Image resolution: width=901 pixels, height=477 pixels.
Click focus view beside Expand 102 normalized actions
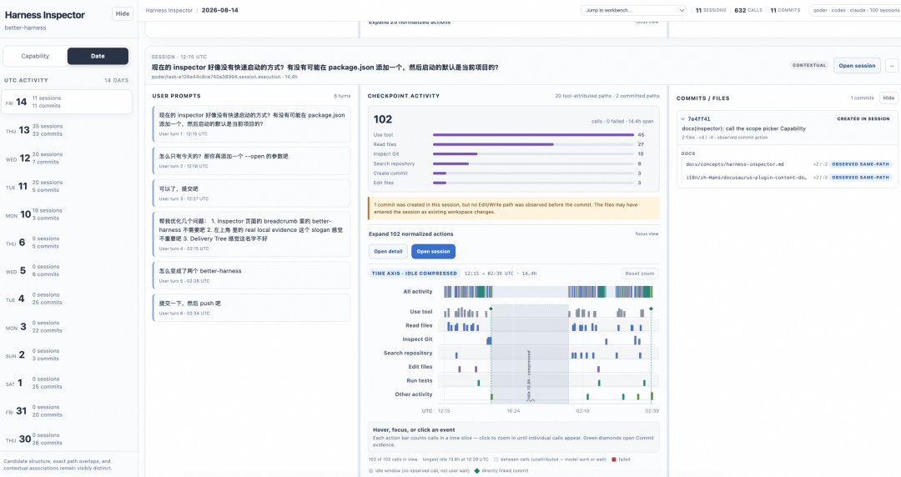(x=647, y=233)
